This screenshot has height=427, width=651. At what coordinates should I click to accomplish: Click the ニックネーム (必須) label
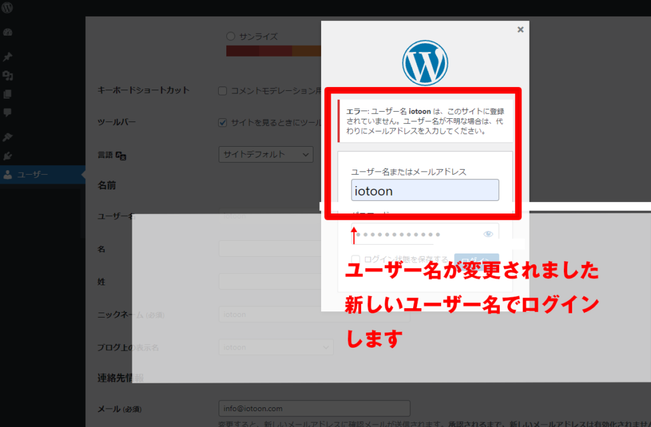131,315
